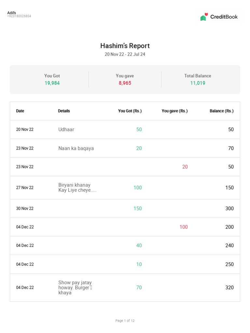Click the Details column header
Viewport: 250px width, 333px height.
coord(64,111)
